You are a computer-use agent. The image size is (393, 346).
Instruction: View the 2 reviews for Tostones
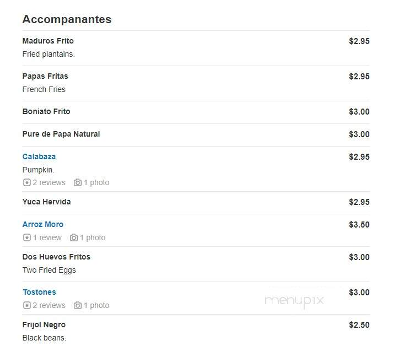coord(49,305)
